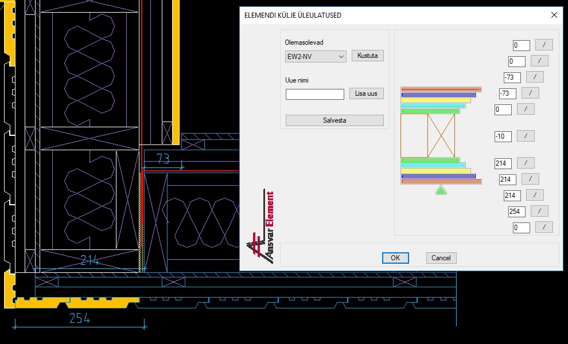Select the topmost 0 overhang value field
The image size is (568, 344).
(522, 45)
